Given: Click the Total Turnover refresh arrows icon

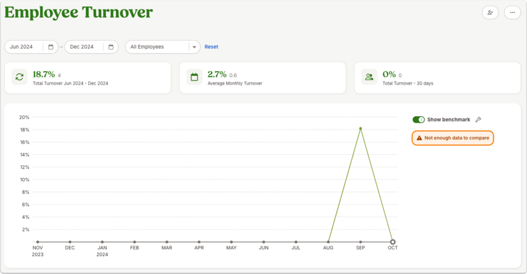Looking at the screenshot, I should 20,77.
